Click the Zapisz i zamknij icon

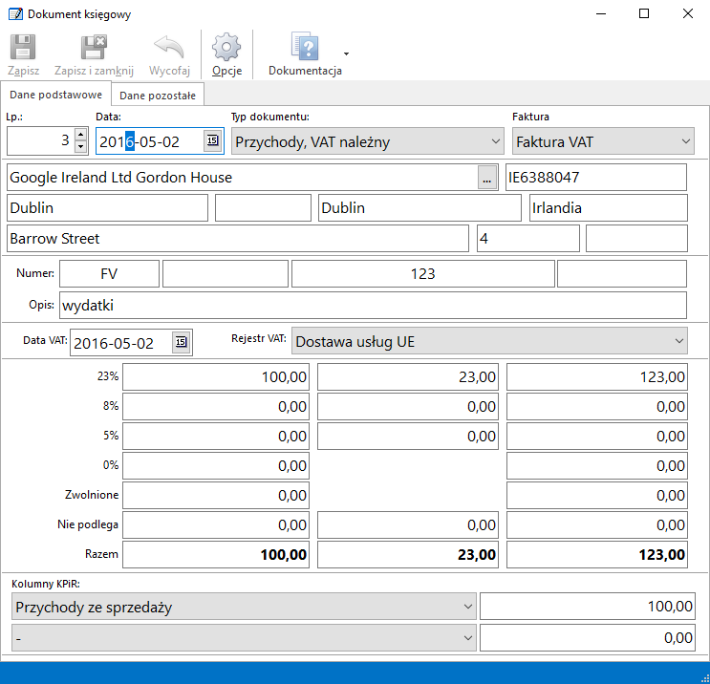94,49
